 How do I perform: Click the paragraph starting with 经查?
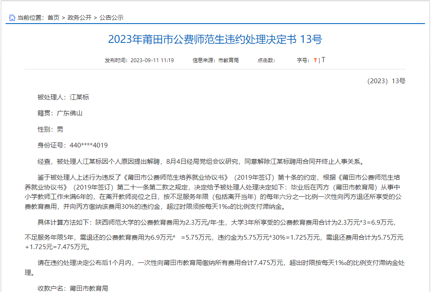pyautogui.click(x=200, y=162)
